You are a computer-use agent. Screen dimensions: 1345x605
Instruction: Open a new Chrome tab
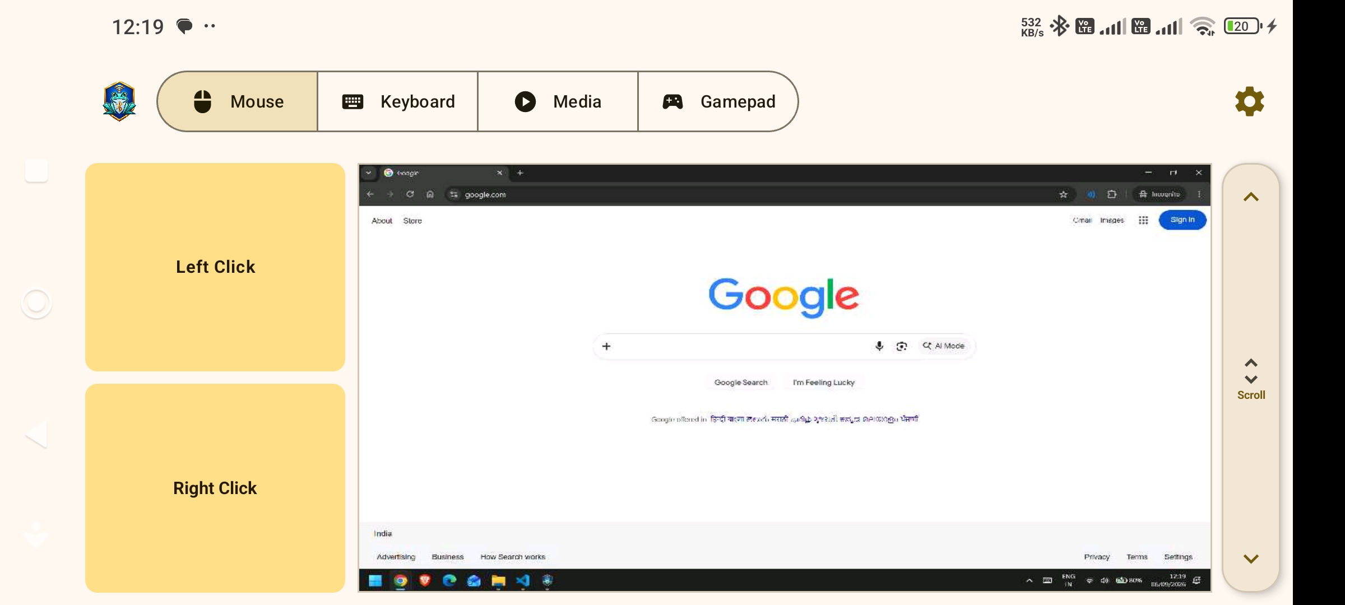520,173
